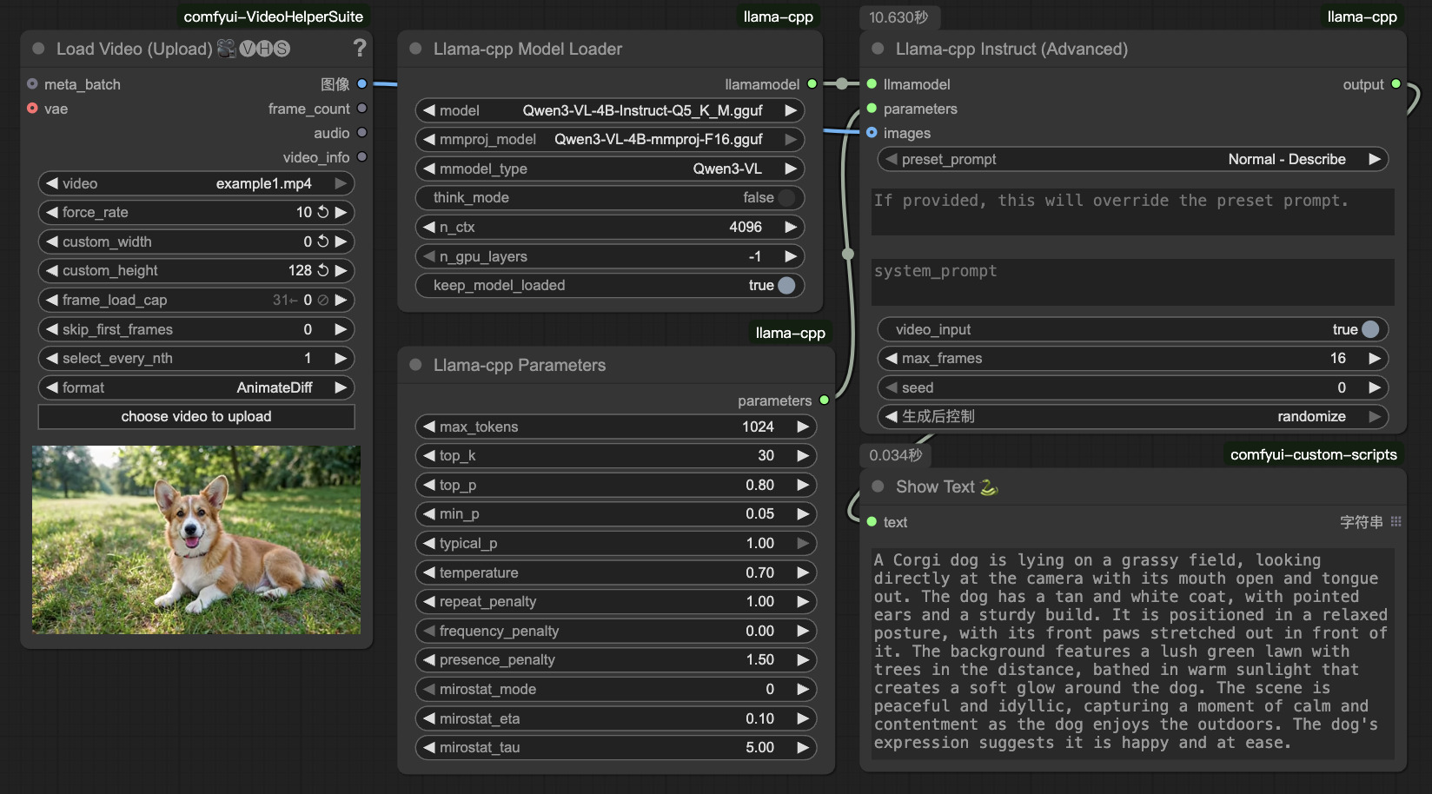Open the mmodel_type Qwen3-VL dropdown

point(610,169)
